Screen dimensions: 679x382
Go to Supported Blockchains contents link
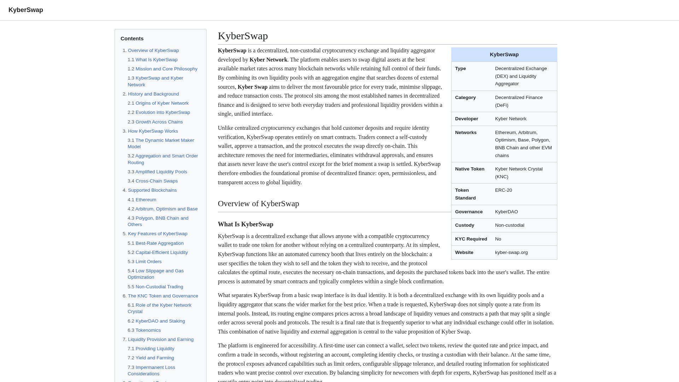[x=152, y=190]
